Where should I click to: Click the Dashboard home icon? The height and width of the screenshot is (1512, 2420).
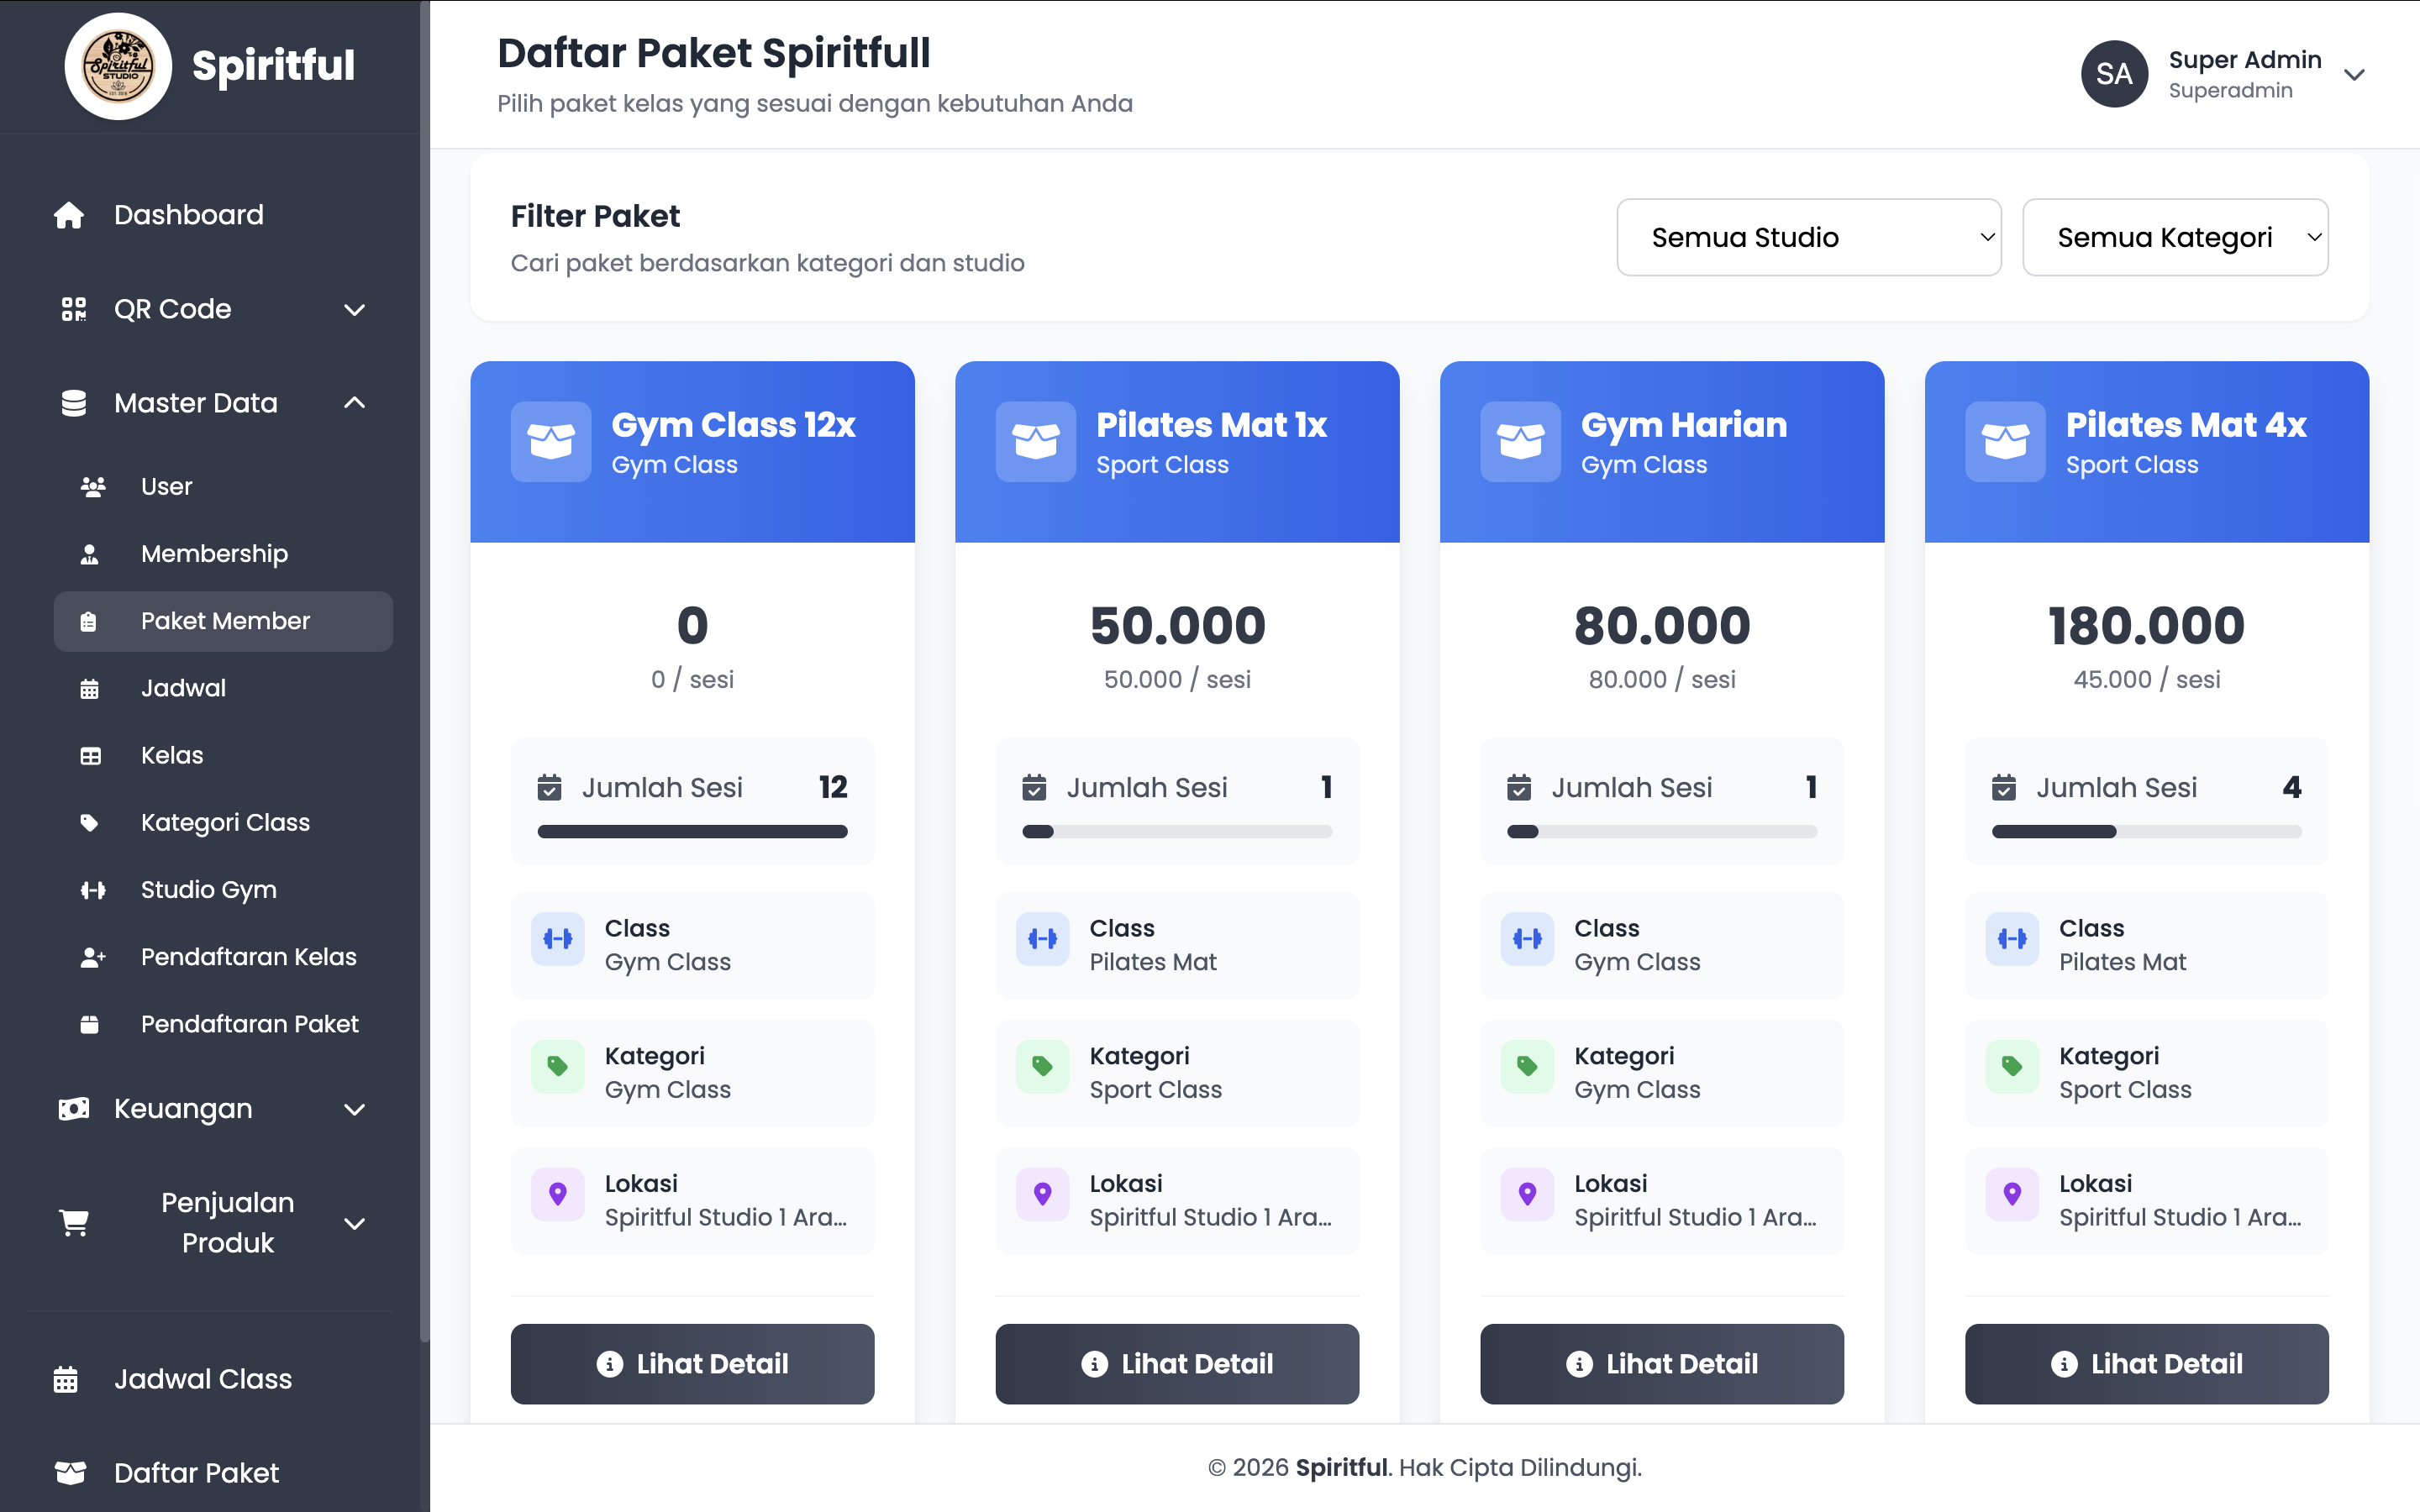pos(69,215)
